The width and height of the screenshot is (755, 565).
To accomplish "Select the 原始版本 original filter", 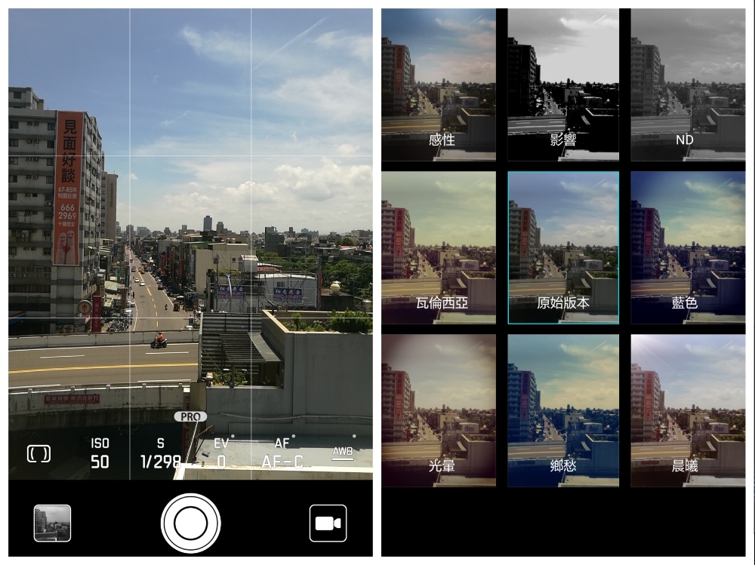I will tap(563, 247).
